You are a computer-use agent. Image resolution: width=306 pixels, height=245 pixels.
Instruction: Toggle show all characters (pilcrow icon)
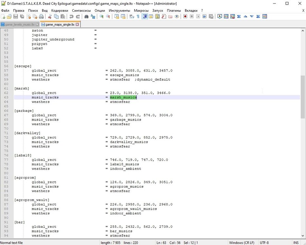click(138, 16)
